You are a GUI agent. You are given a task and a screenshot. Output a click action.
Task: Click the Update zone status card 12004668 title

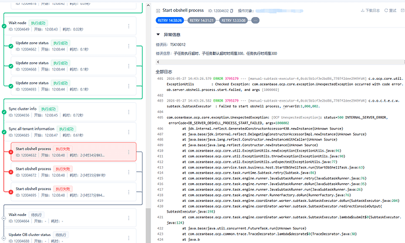coord(32,63)
